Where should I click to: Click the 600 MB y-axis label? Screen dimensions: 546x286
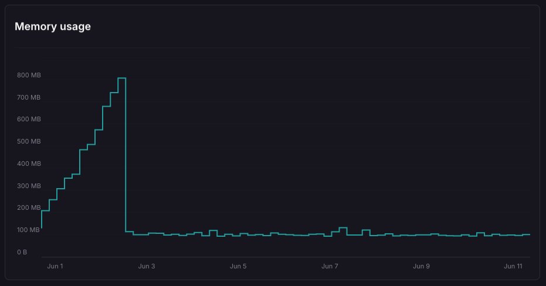click(29, 120)
